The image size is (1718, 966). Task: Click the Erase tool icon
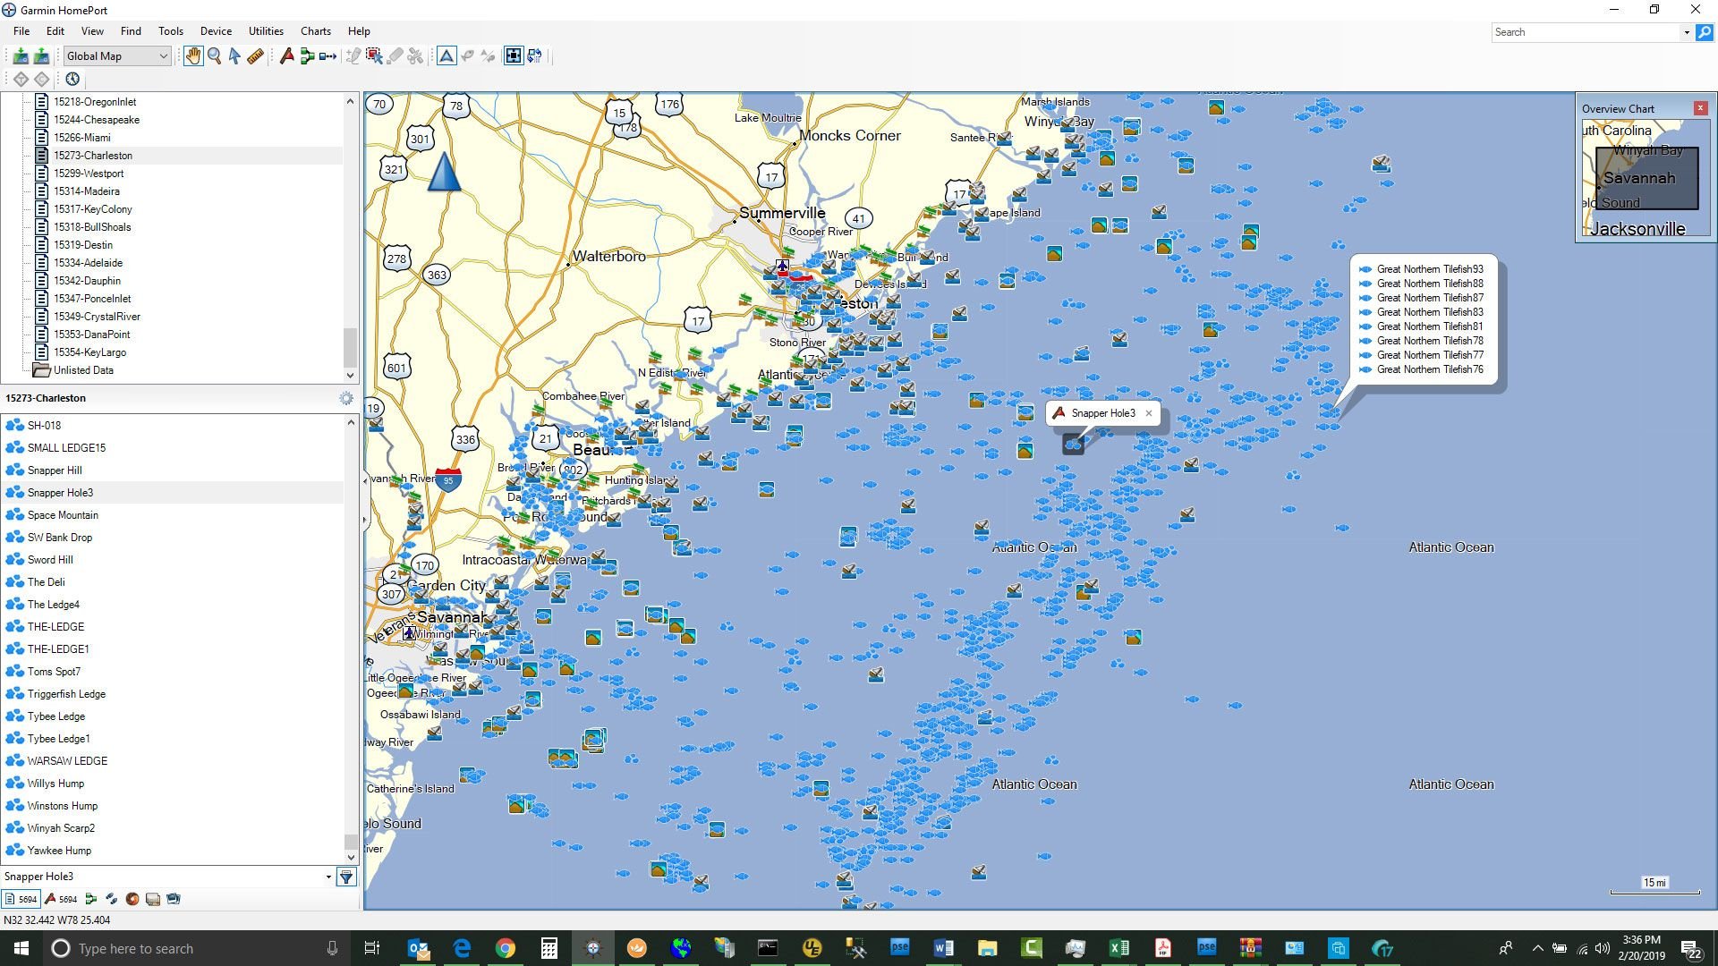click(x=395, y=56)
